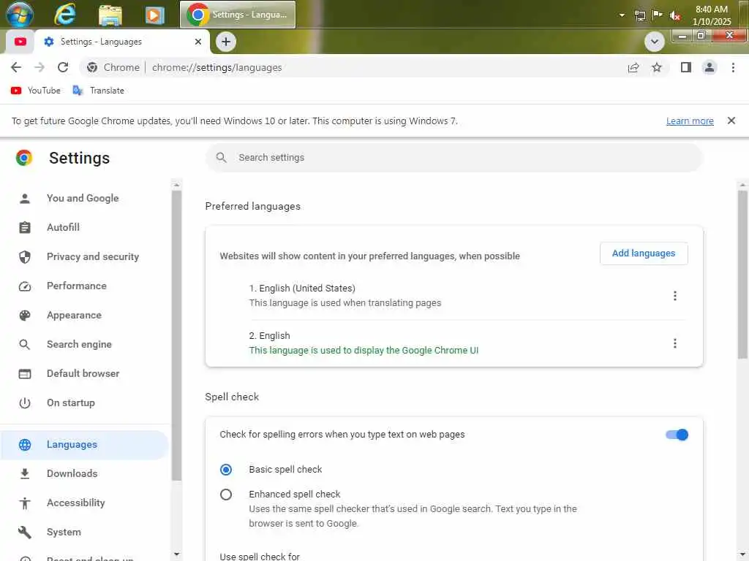Go to Privacy and security
The width and height of the screenshot is (749, 561).
[93, 256]
